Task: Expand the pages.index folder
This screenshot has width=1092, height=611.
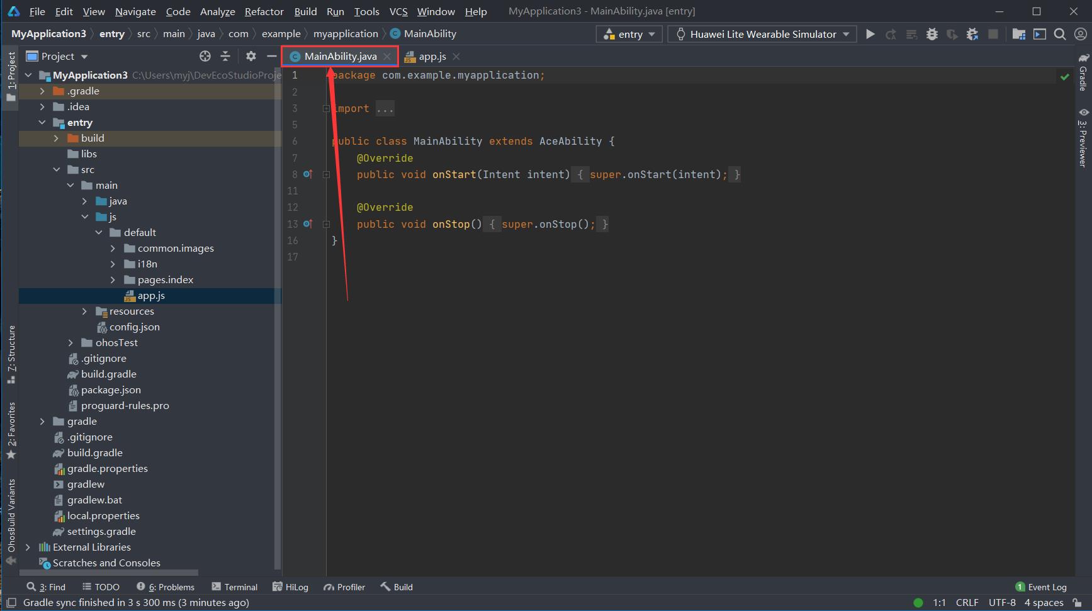Action: 113,280
